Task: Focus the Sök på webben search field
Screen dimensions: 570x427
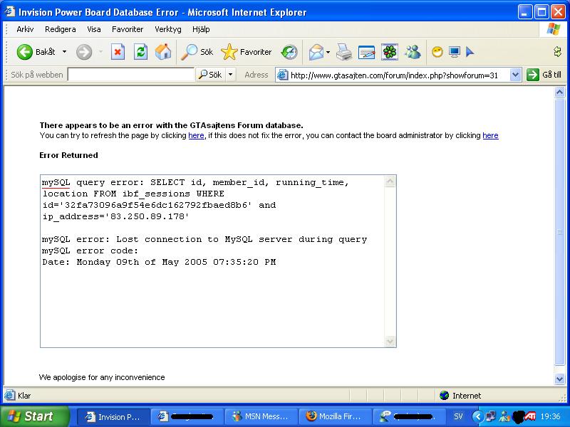Action: [131, 75]
